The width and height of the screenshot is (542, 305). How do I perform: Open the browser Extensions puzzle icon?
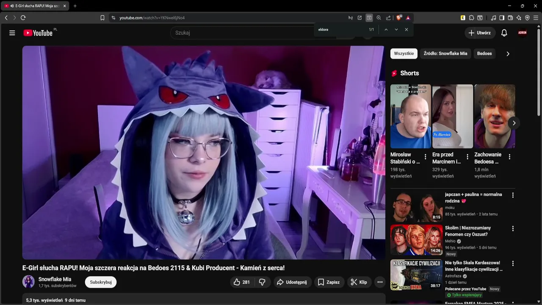(471, 18)
